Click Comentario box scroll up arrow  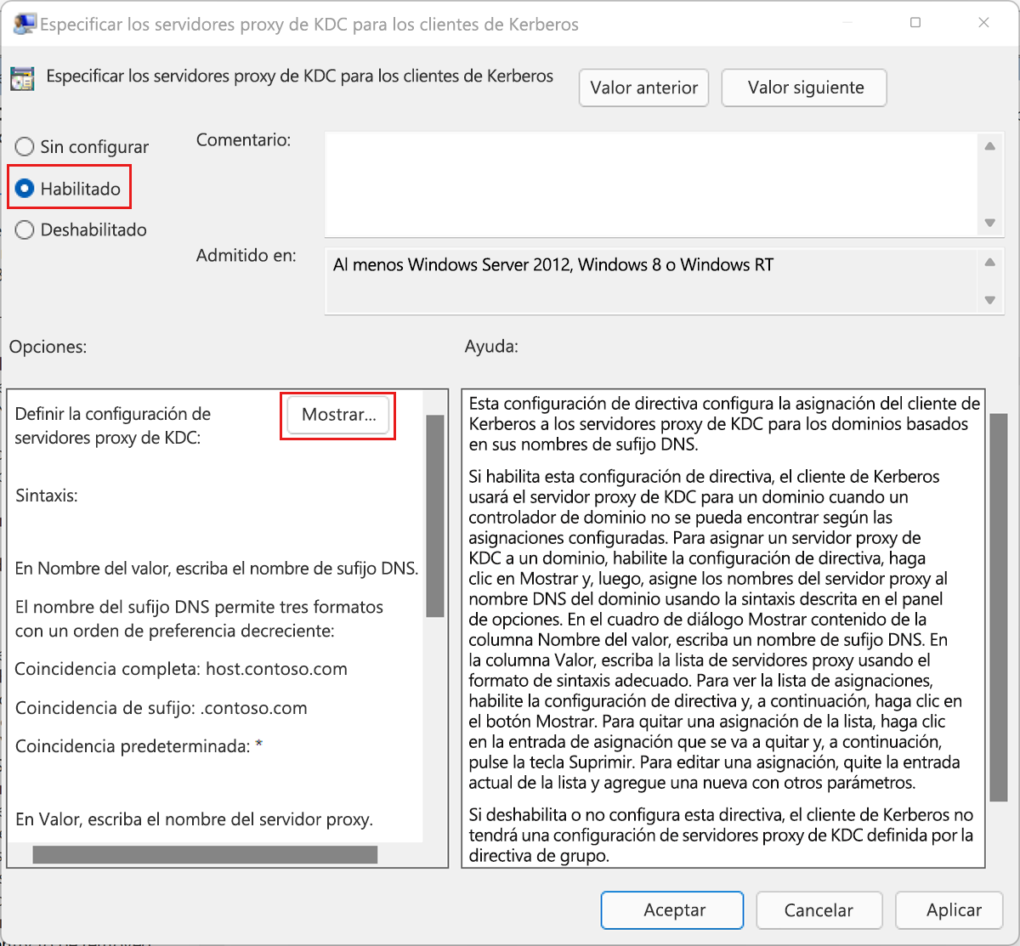[x=989, y=146]
